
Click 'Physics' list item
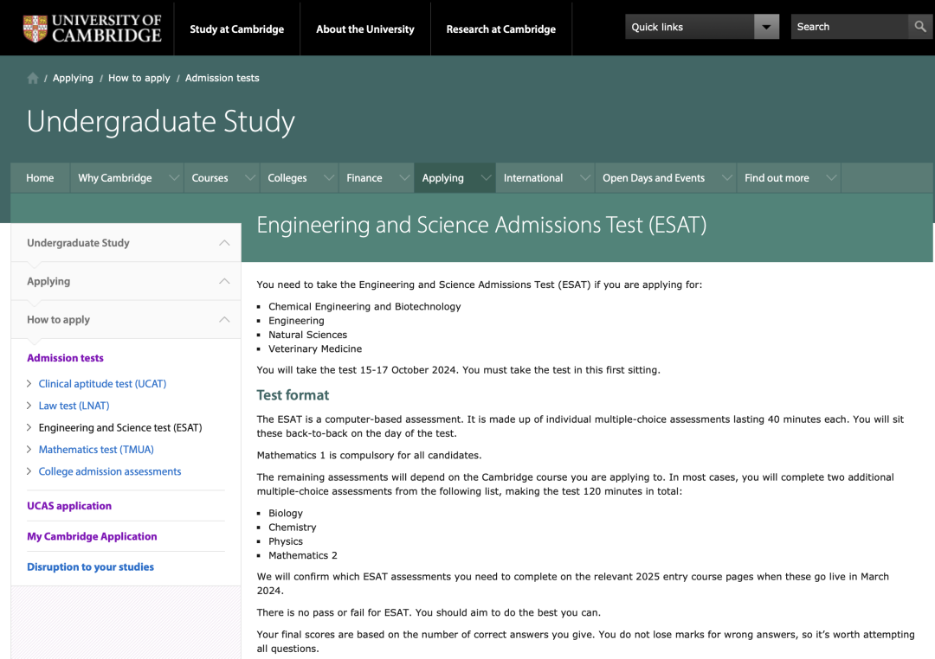click(x=286, y=541)
